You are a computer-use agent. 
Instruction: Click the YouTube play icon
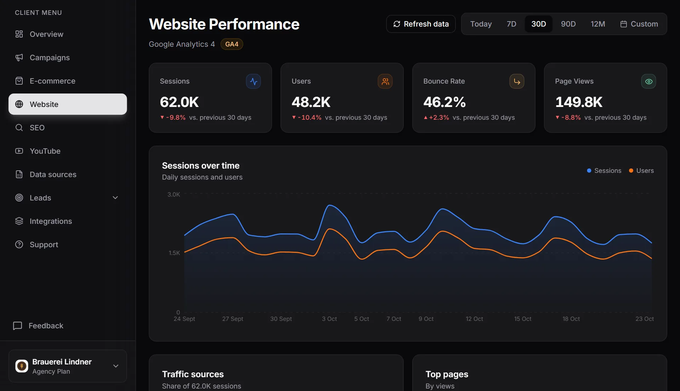[x=19, y=151]
